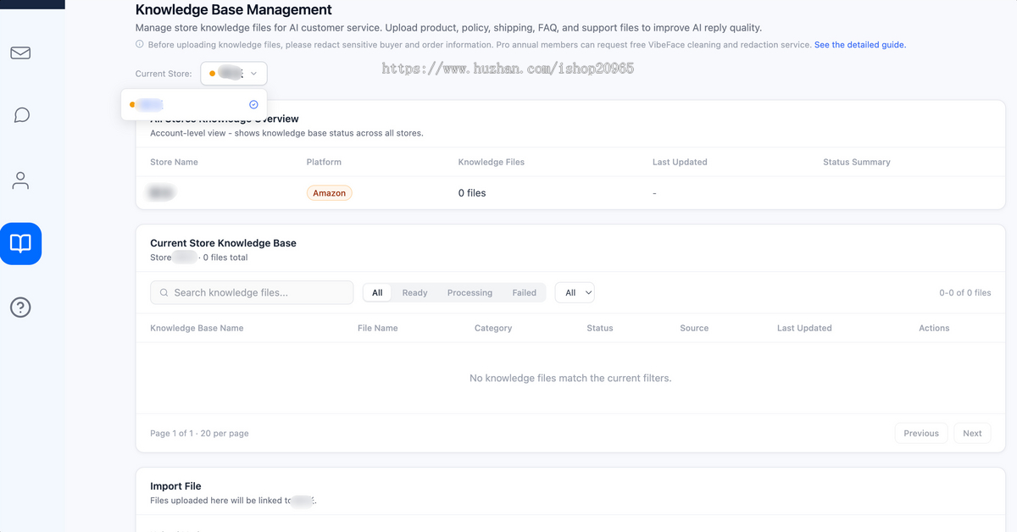The image size is (1017, 532).
Task: Click the '0 files' cell in overview table
Action: [472, 193]
